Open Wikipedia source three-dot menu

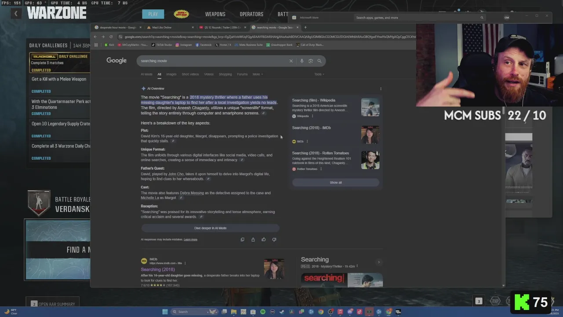coord(313,116)
